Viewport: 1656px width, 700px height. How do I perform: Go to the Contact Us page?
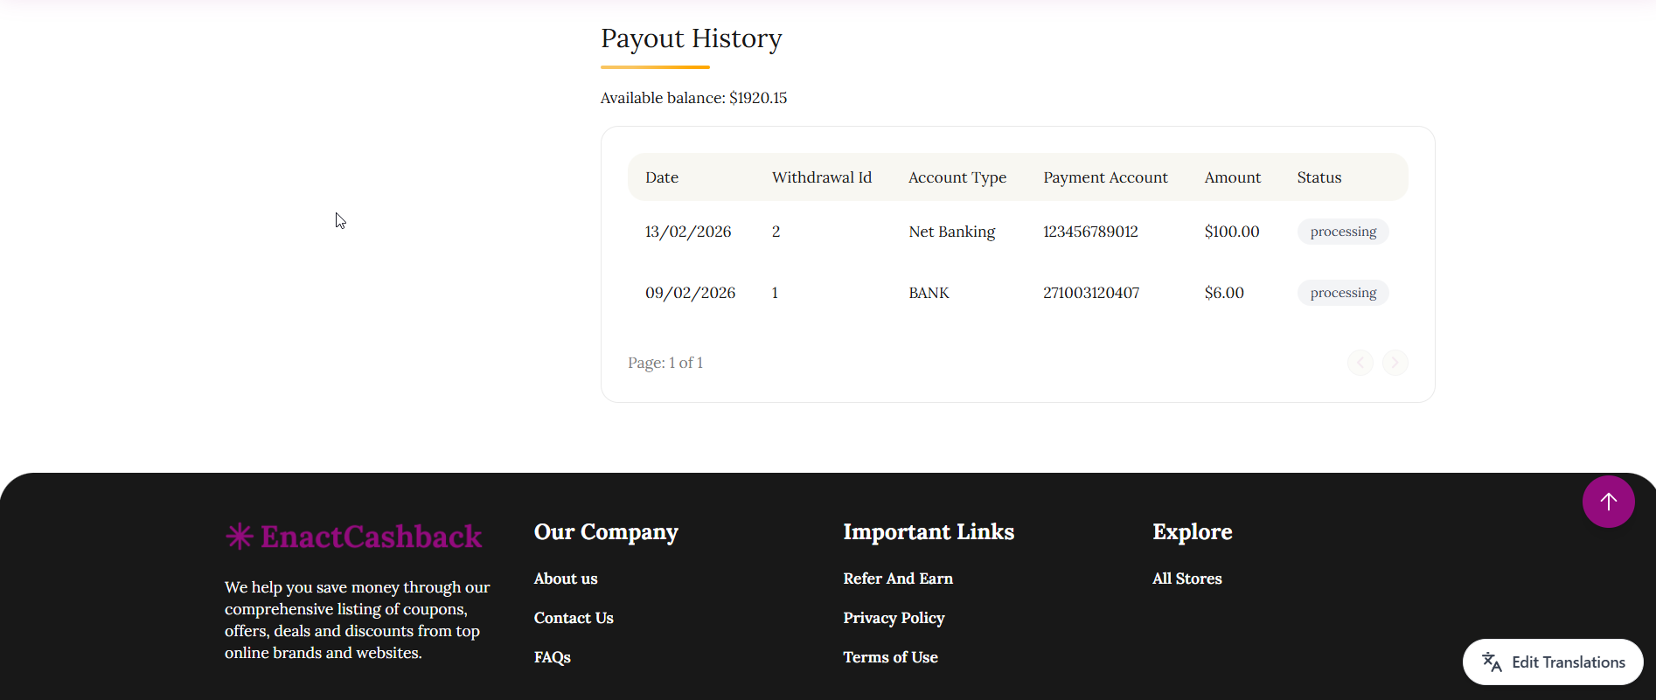pyautogui.click(x=574, y=618)
